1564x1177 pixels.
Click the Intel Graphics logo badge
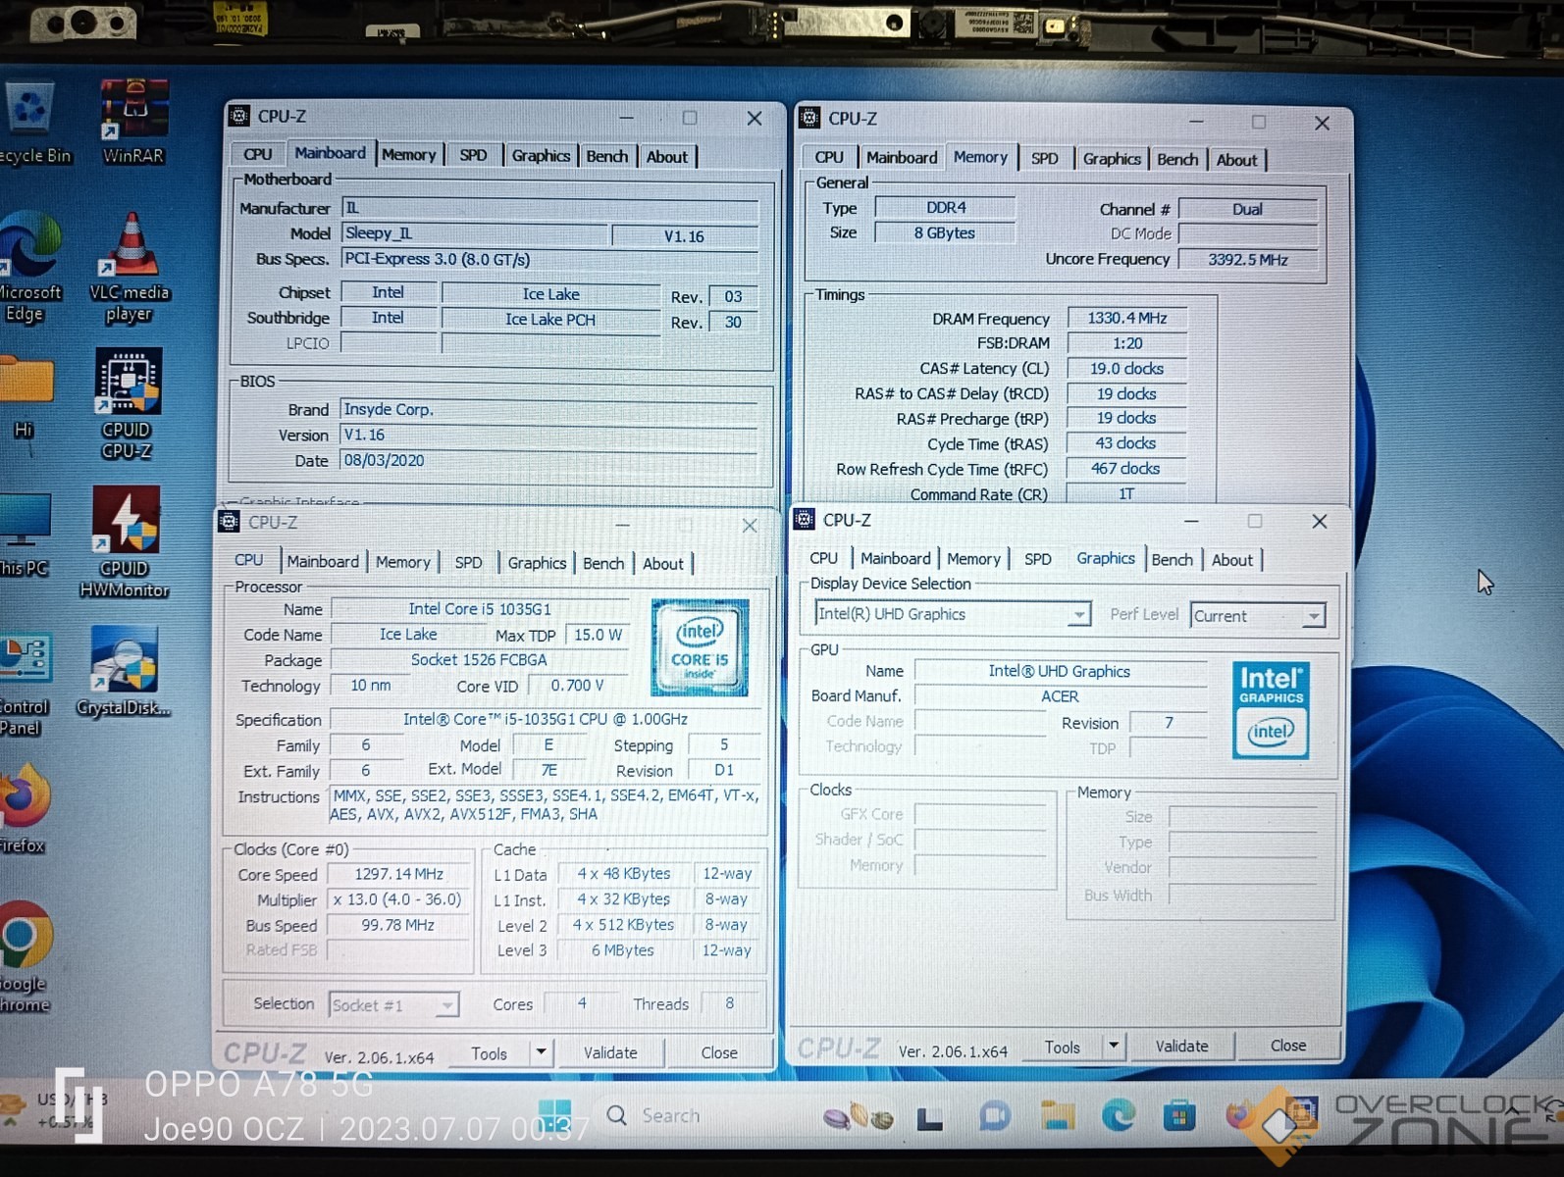click(x=1271, y=709)
